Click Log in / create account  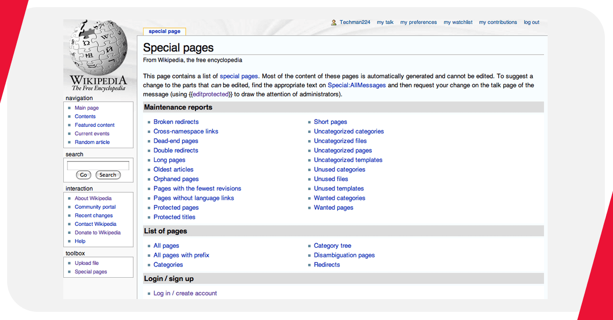coord(185,294)
